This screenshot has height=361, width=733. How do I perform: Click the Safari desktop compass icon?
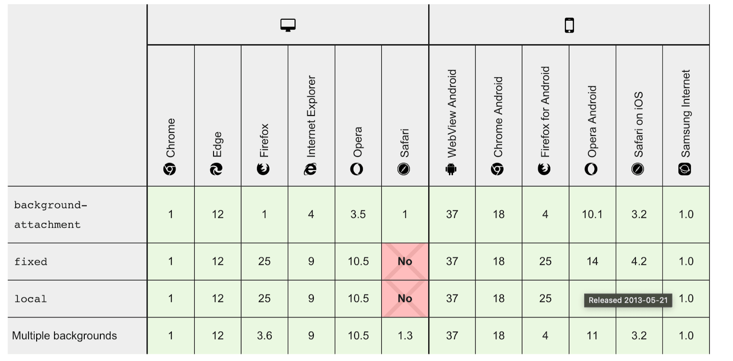pyautogui.click(x=404, y=170)
